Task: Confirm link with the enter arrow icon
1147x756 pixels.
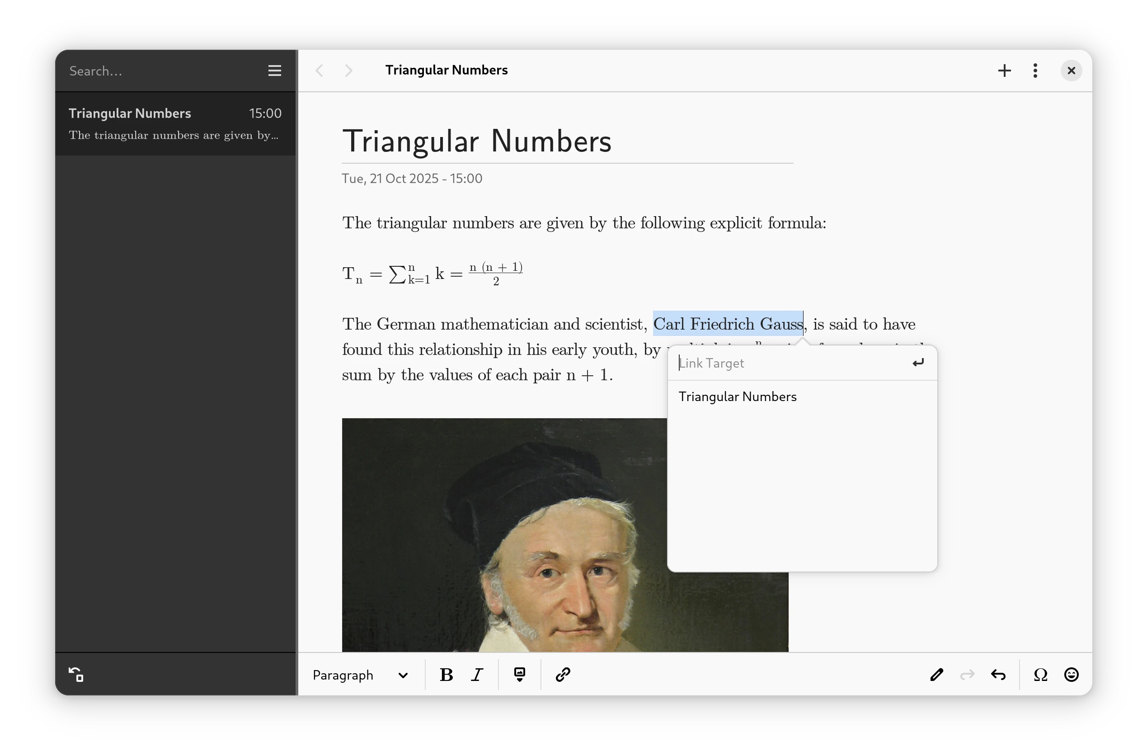Action: (917, 363)
